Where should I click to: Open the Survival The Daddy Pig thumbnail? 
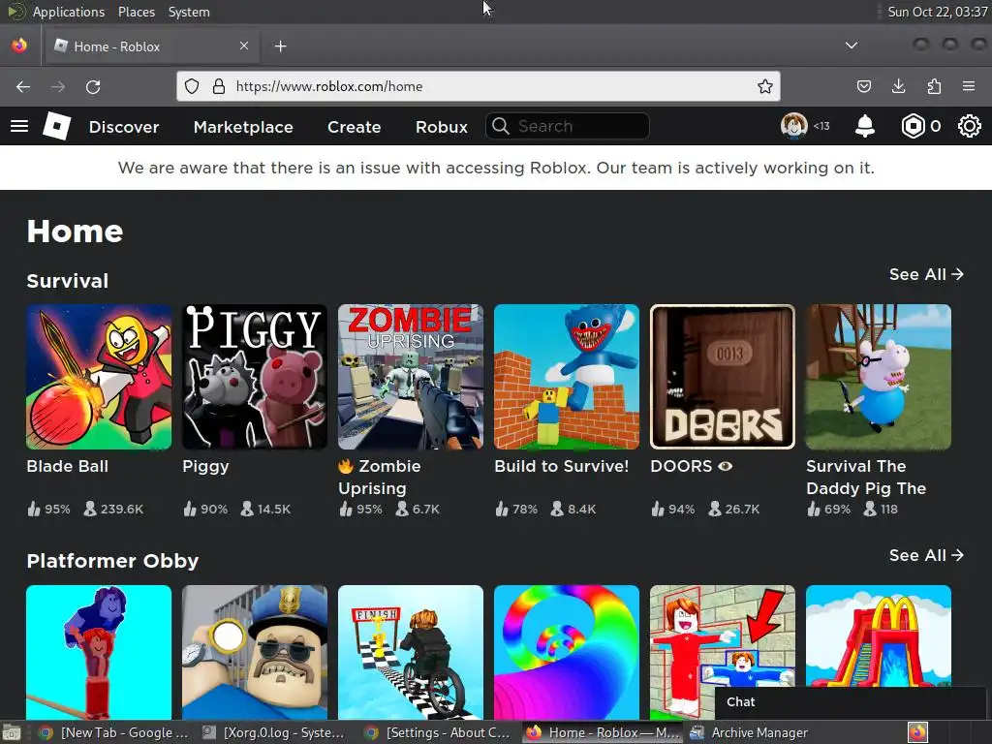coord(879,377)
